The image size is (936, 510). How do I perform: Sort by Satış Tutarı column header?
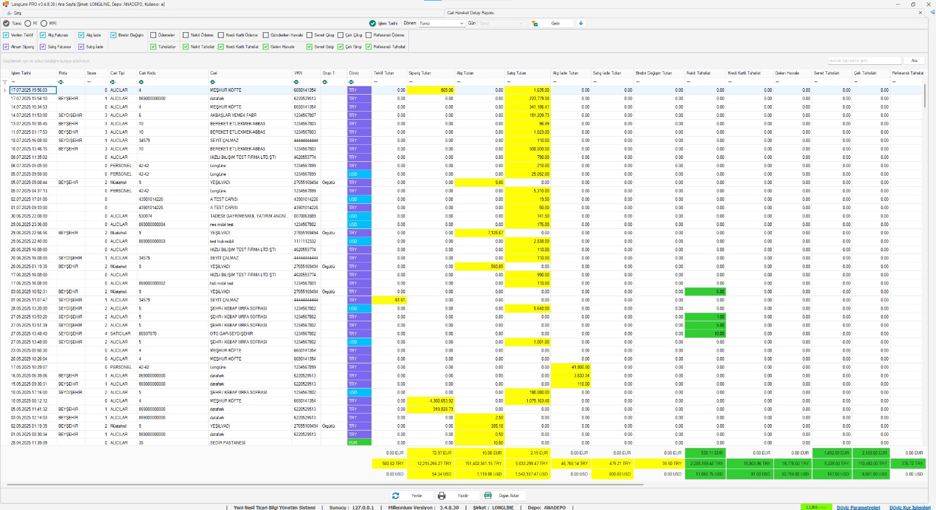pos(528,73)
